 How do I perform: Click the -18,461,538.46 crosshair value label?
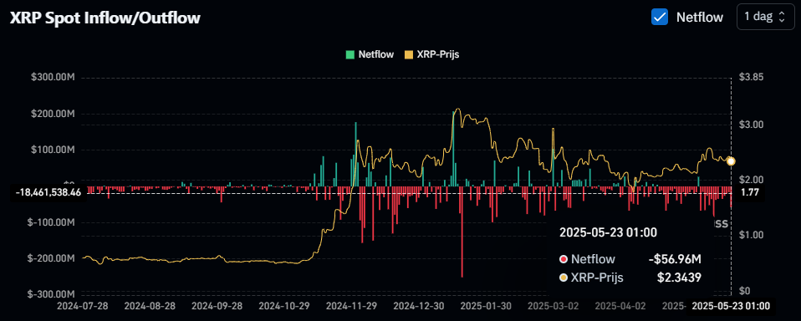point(48,193)
